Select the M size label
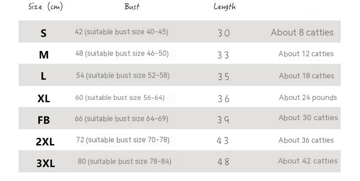This screenshot has height=181, width=360. pyautogui.click(x=44, y=55)
